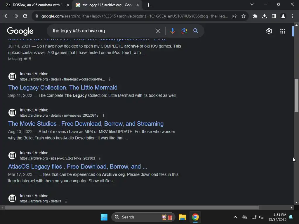Open the notifications bell
299x224 pixels.
click(x=291, y=217)
